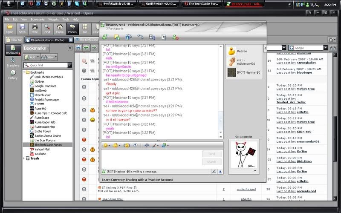The width and height of the screenshot is (341, 213).
Task: Click the Home button in Opera toolbar
Action: [x=60, y=28]
